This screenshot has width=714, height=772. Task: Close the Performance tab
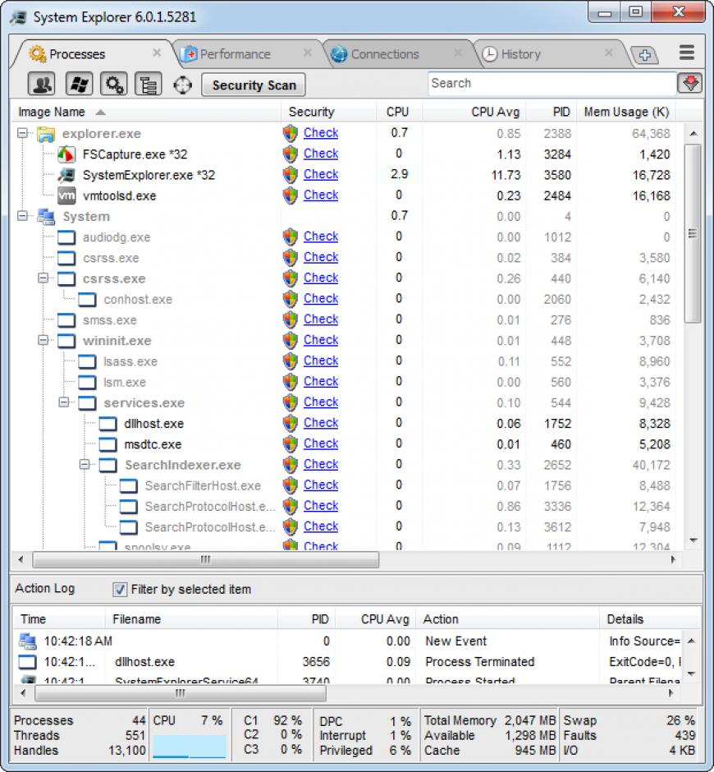click(x=307, y=53)
